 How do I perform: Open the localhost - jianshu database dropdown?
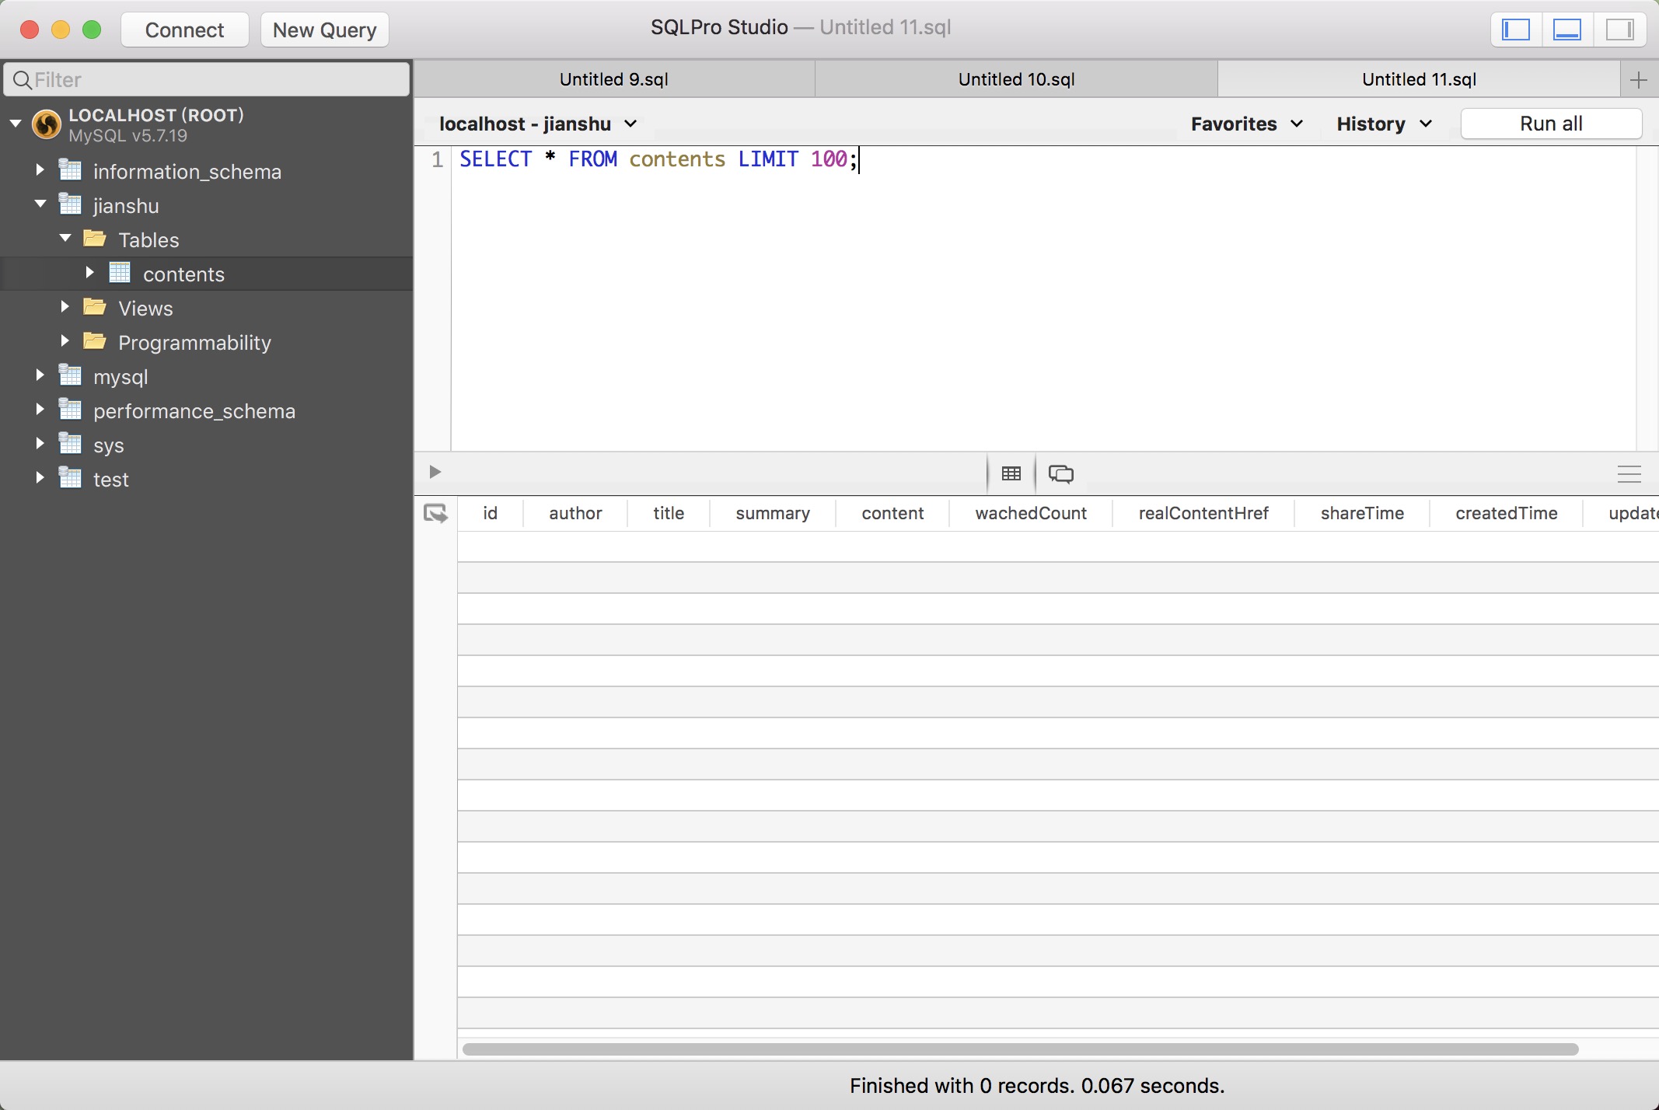pyautogui.click(x=538, y=124)
